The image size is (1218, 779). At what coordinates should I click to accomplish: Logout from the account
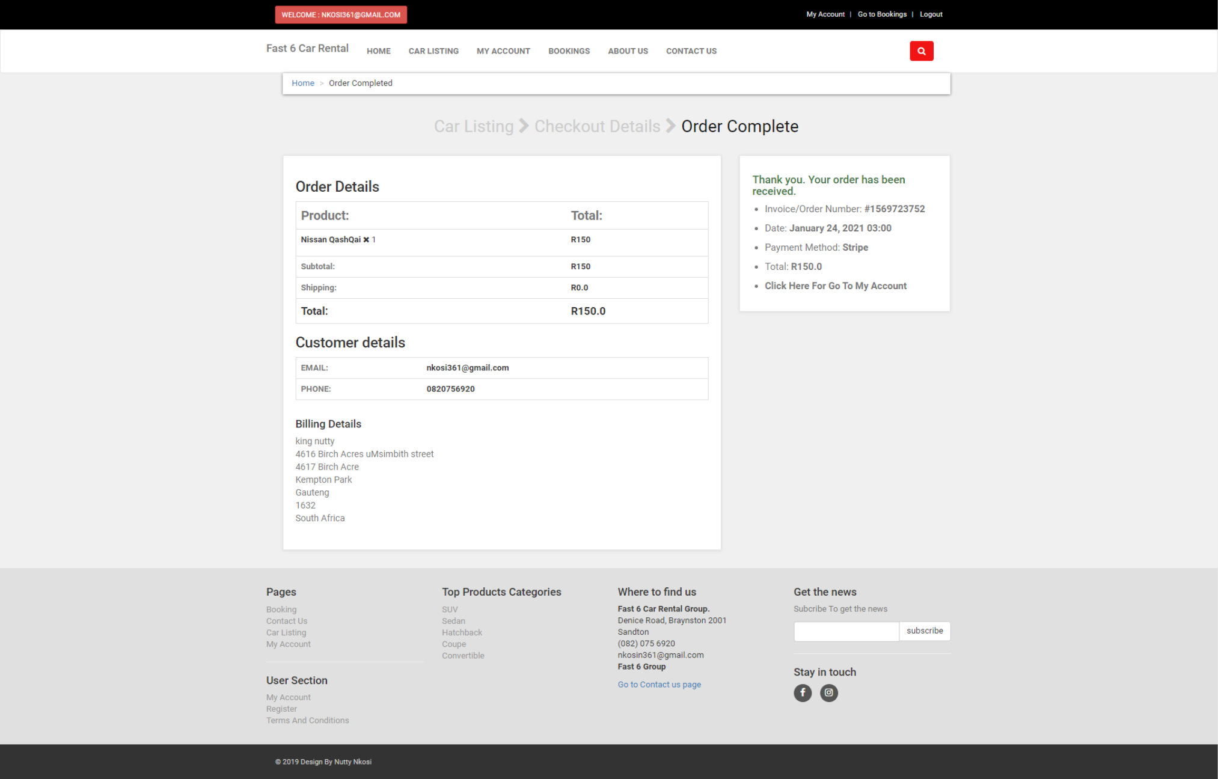(x=931, y=14)
